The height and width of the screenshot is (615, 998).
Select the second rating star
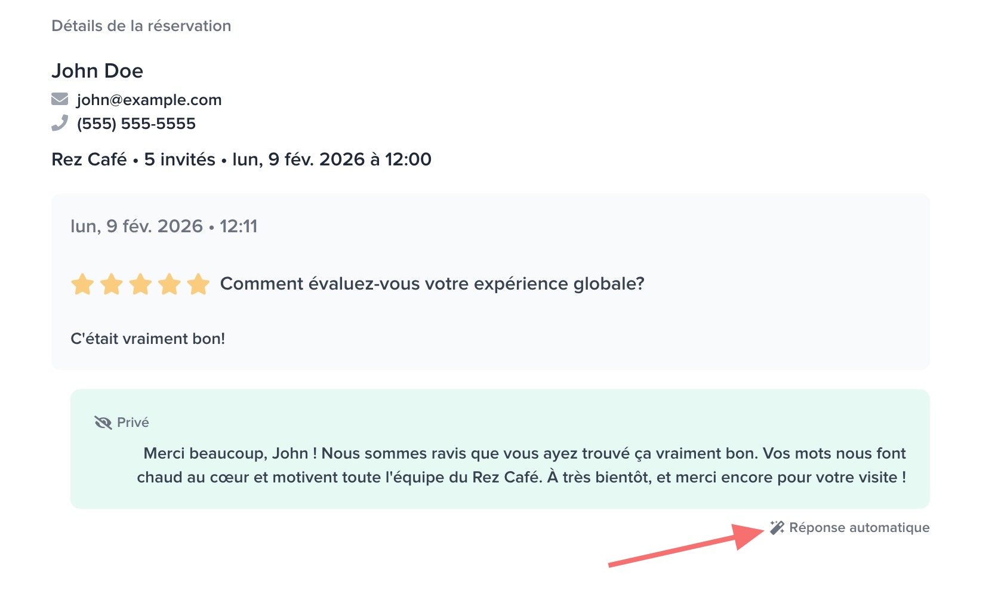pyautogui.click(x=112, y=284)
